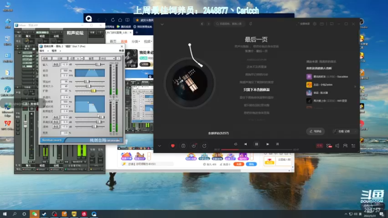Click the 低切 500 Hz value field

[x=65, y=71]
